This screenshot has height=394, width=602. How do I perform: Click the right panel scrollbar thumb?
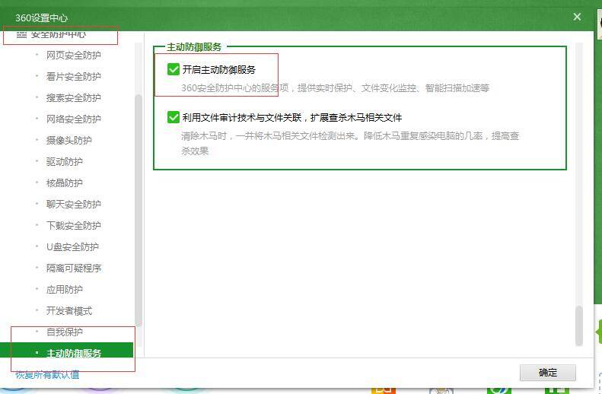click(x=579, y=326)
